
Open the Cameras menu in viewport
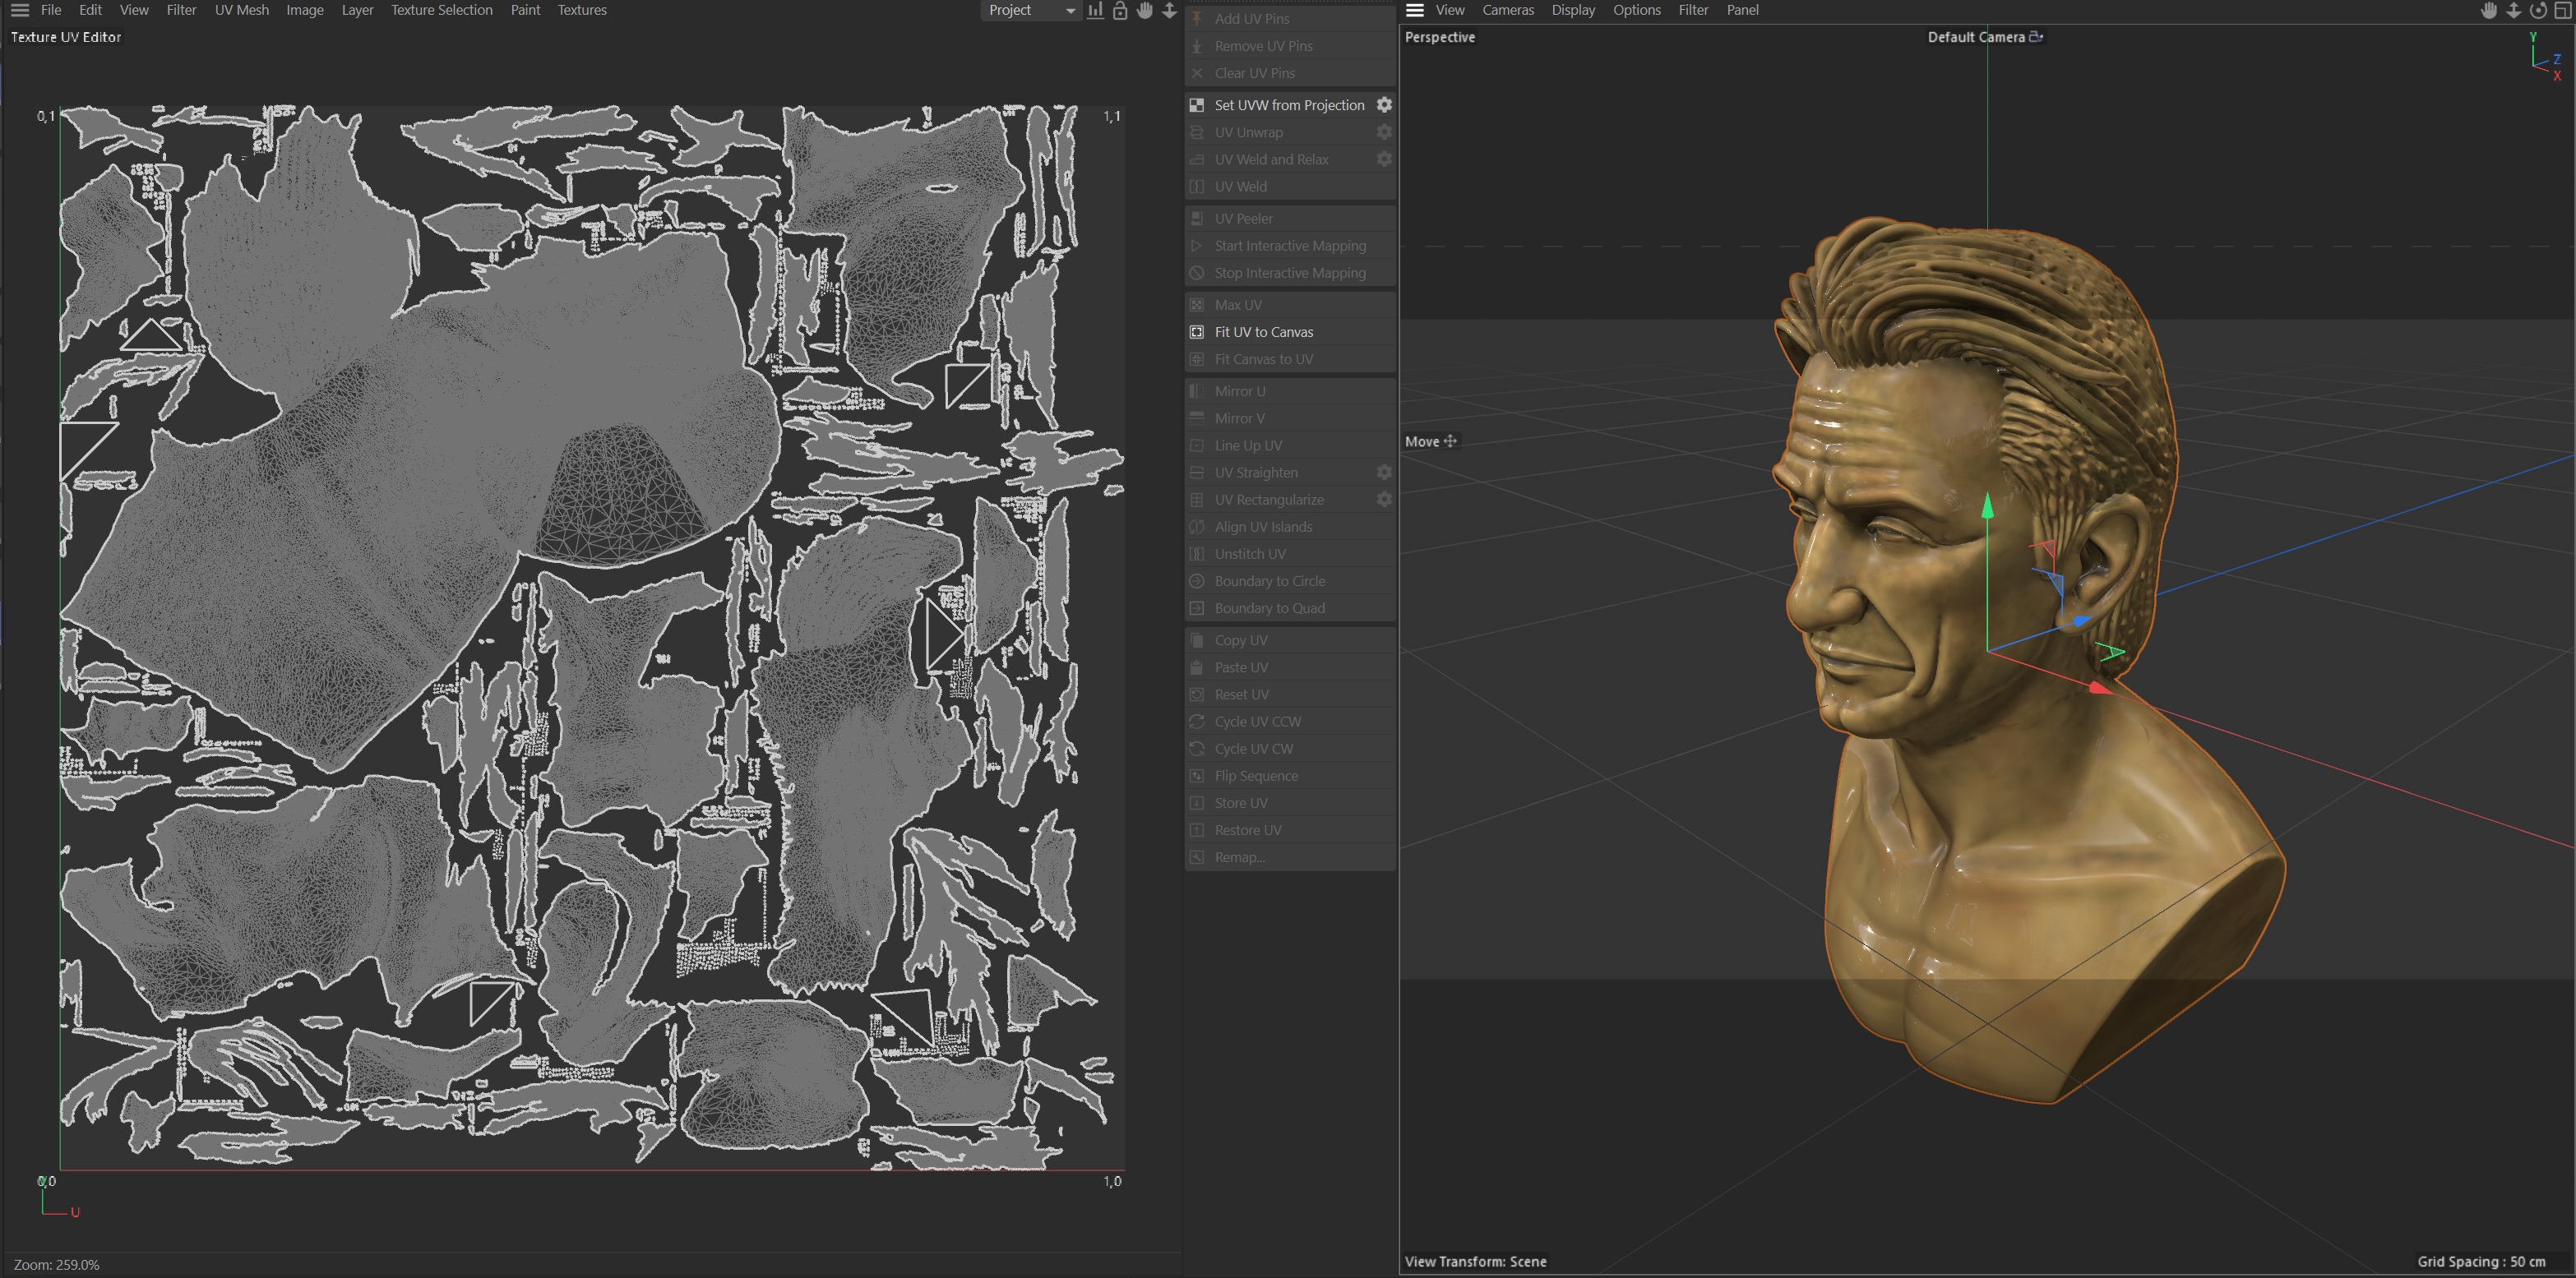point(1507,10)
